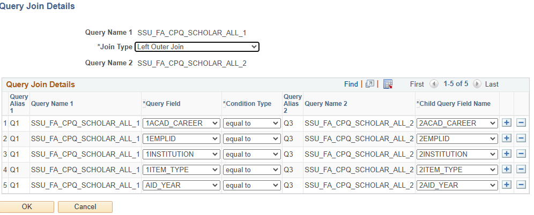This screenshot has width=534, height=215.
Task: Delete the 1ACAD_CAREER join row
Action: coord(521,123)
